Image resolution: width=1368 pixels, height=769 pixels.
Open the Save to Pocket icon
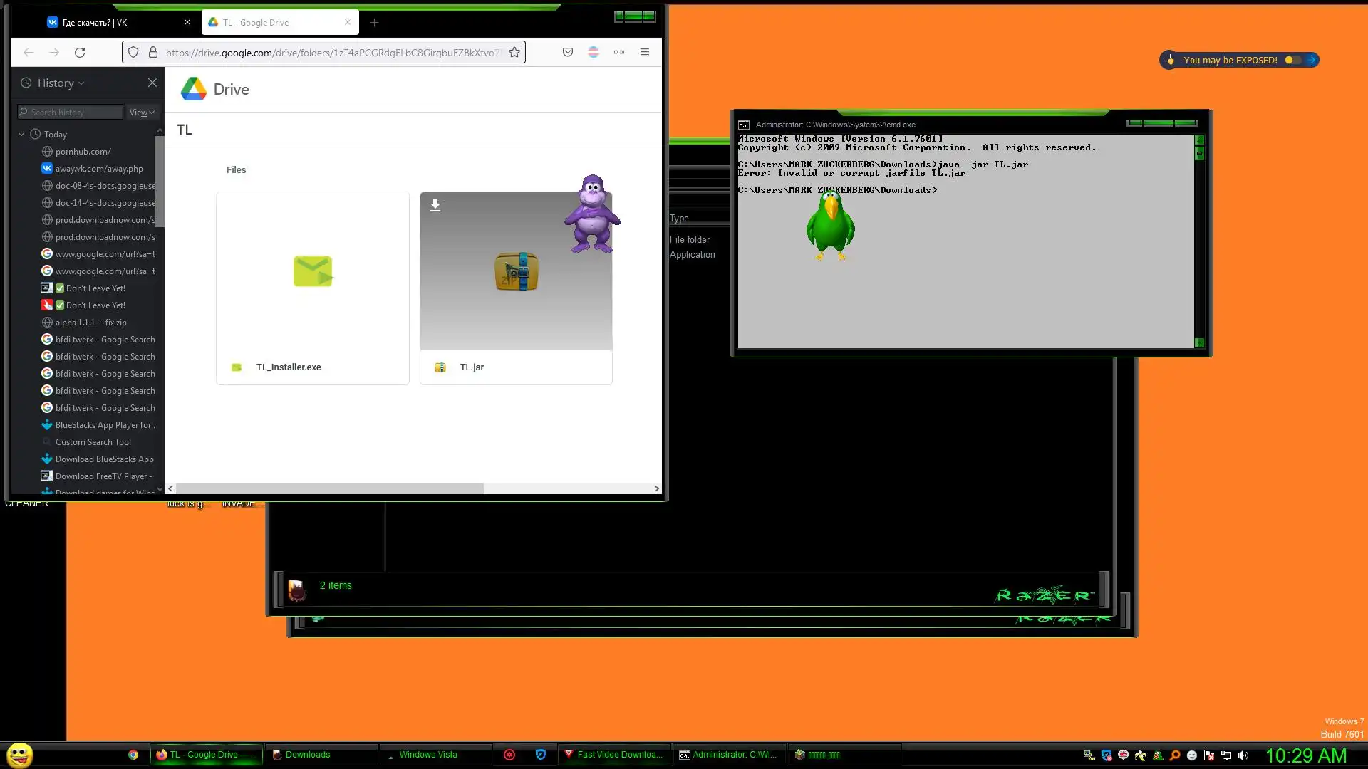pos(568,52)
